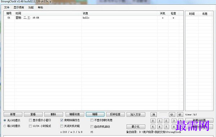The height and width of the screenshot is (137, 216).
Task: Click the 查看 button
Action: tap(33, 114)
